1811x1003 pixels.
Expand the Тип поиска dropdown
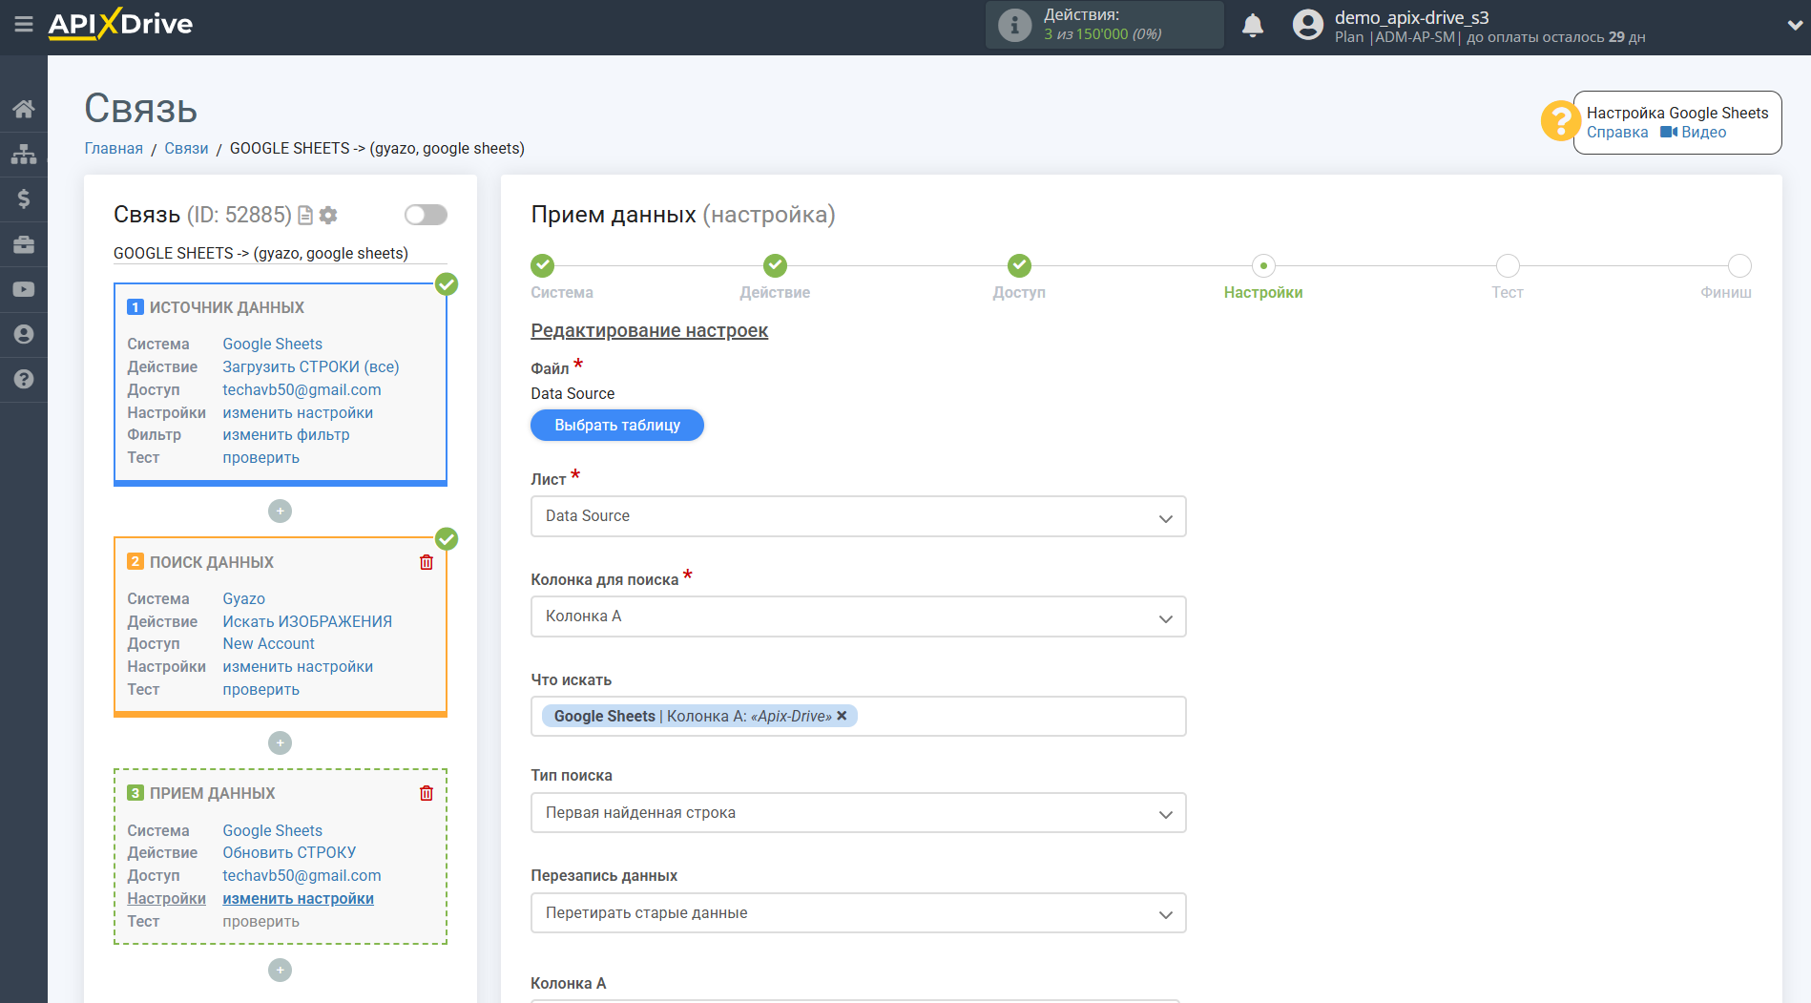[858, 813]
